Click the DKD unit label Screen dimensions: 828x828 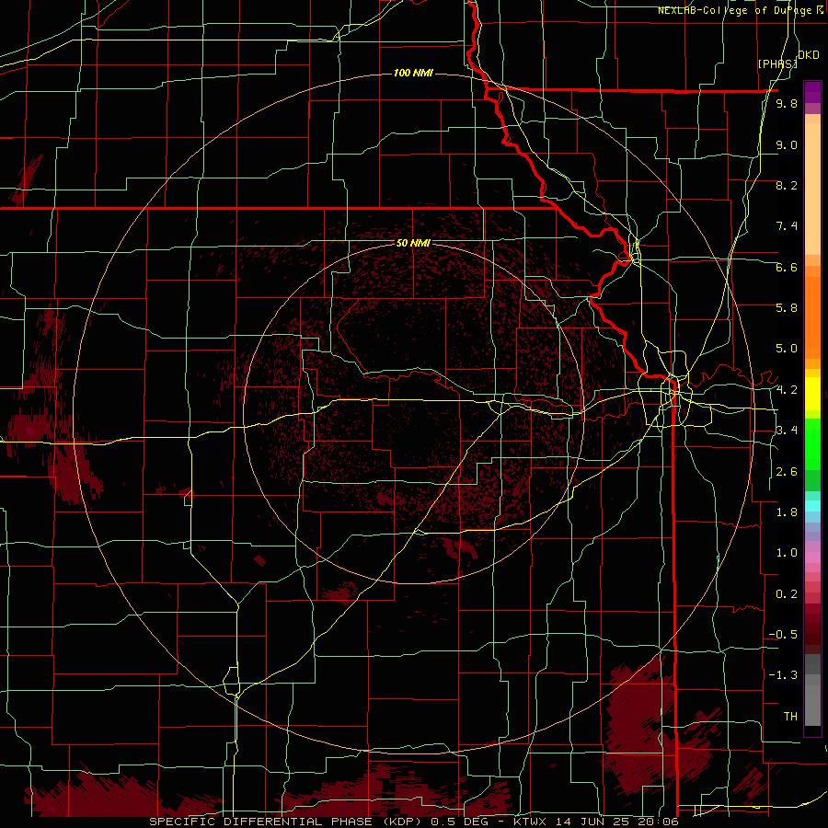[809, 55]
